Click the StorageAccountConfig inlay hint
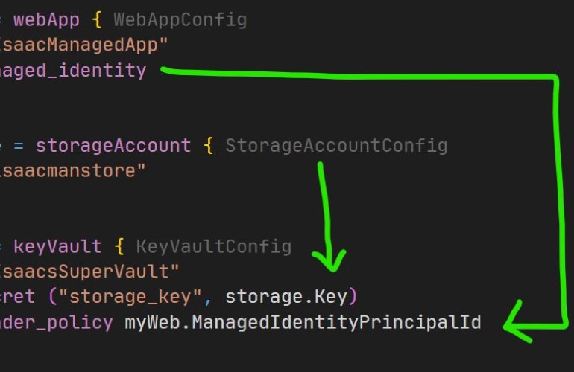Screen dimensions: 574x372 tap(336, 145)
